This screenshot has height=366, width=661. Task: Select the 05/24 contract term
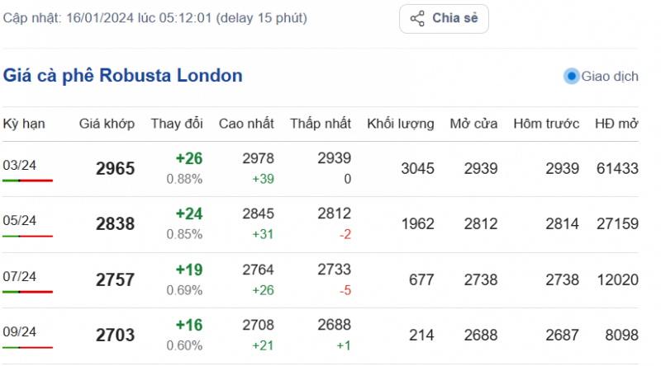pos(20,220)
